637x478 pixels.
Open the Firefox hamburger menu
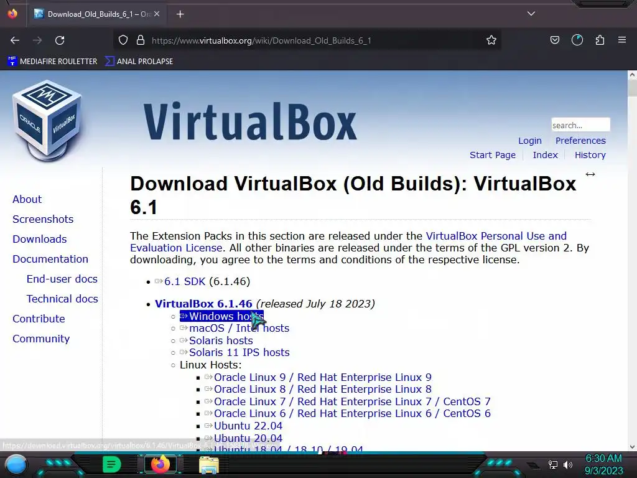coord(622,40)
